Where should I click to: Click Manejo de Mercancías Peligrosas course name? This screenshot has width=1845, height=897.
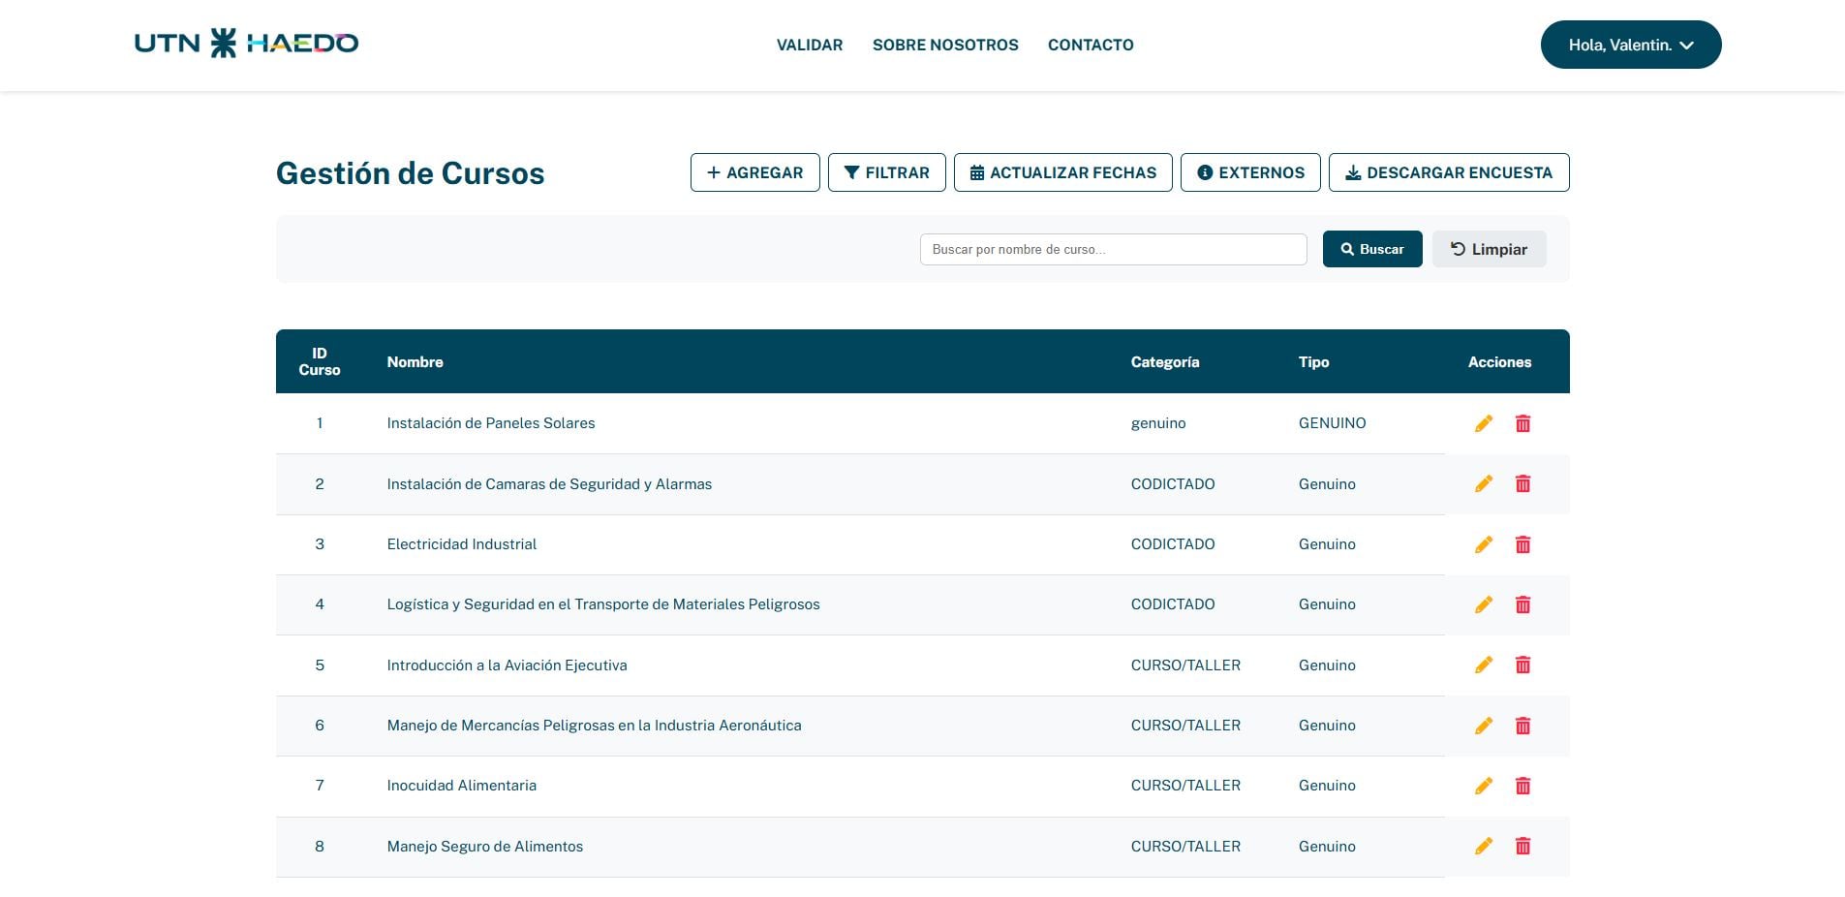coord(594,726)
